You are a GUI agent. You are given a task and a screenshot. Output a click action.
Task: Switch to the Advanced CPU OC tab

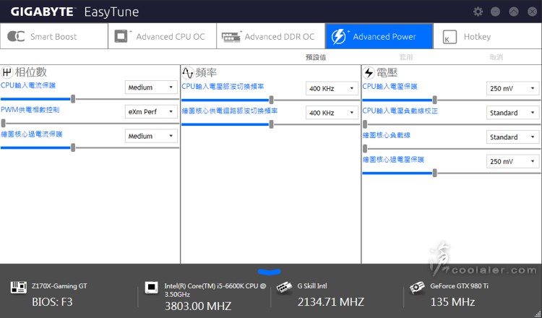[163, 36]
